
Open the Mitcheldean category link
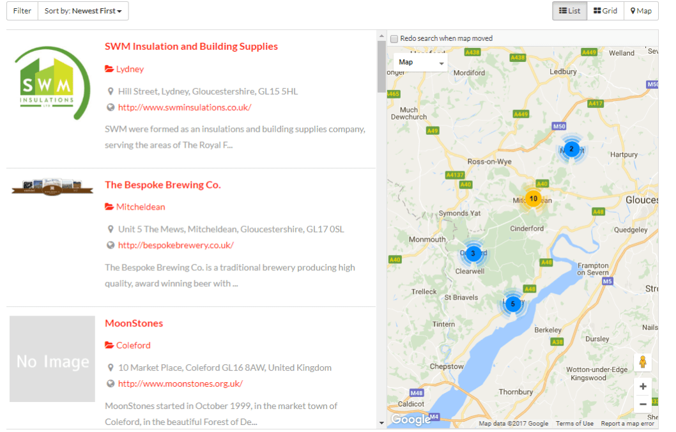141,207
